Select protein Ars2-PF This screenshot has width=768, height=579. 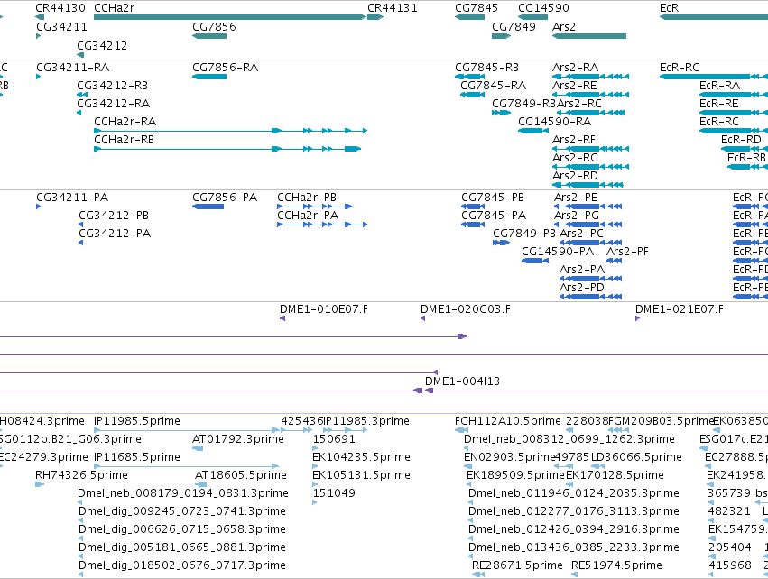pyautogui.click(x=615, y=261)
